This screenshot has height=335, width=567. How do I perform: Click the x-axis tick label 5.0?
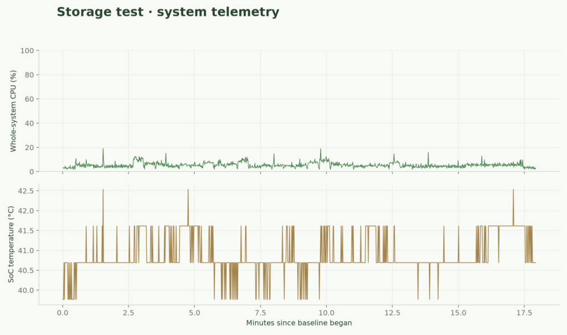pyautogui.click(x=194, y=312)
